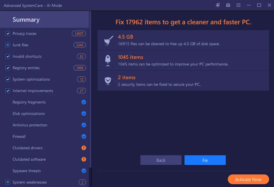Image resolution: width=274 pixels, height=187 pixels.
Task: Click the 1006 Registry entries count badge
Action: coord(80,68)
